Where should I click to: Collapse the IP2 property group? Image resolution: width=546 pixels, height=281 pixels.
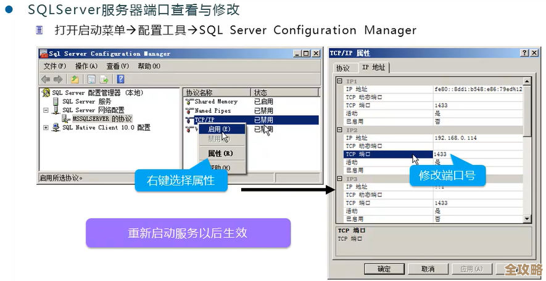pos(339,130)
